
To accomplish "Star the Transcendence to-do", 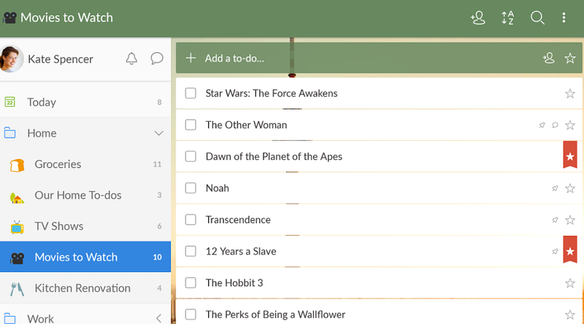I will click(x=570, y=220).
